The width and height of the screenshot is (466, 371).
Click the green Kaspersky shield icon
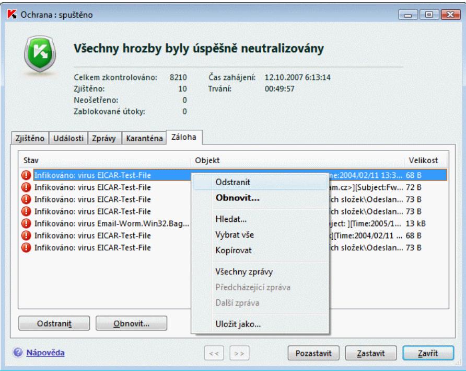[40, 54]
